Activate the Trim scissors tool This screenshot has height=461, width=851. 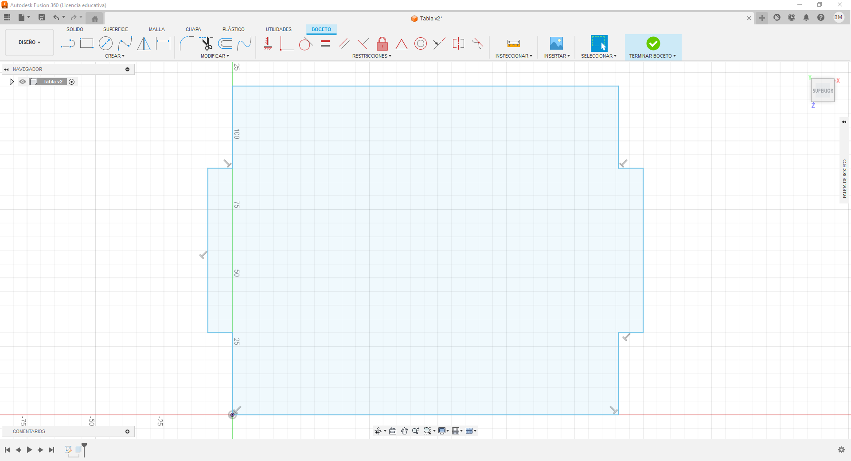(x=206, y=43)
